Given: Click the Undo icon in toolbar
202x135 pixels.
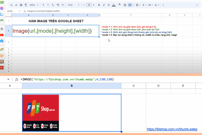Looking at the screenshot, I should 11,5.
